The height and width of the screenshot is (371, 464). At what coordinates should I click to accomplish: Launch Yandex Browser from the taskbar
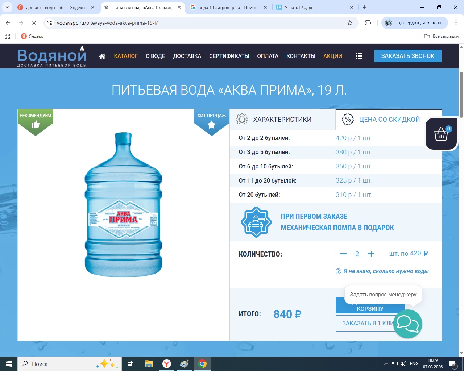coord(167,364)
